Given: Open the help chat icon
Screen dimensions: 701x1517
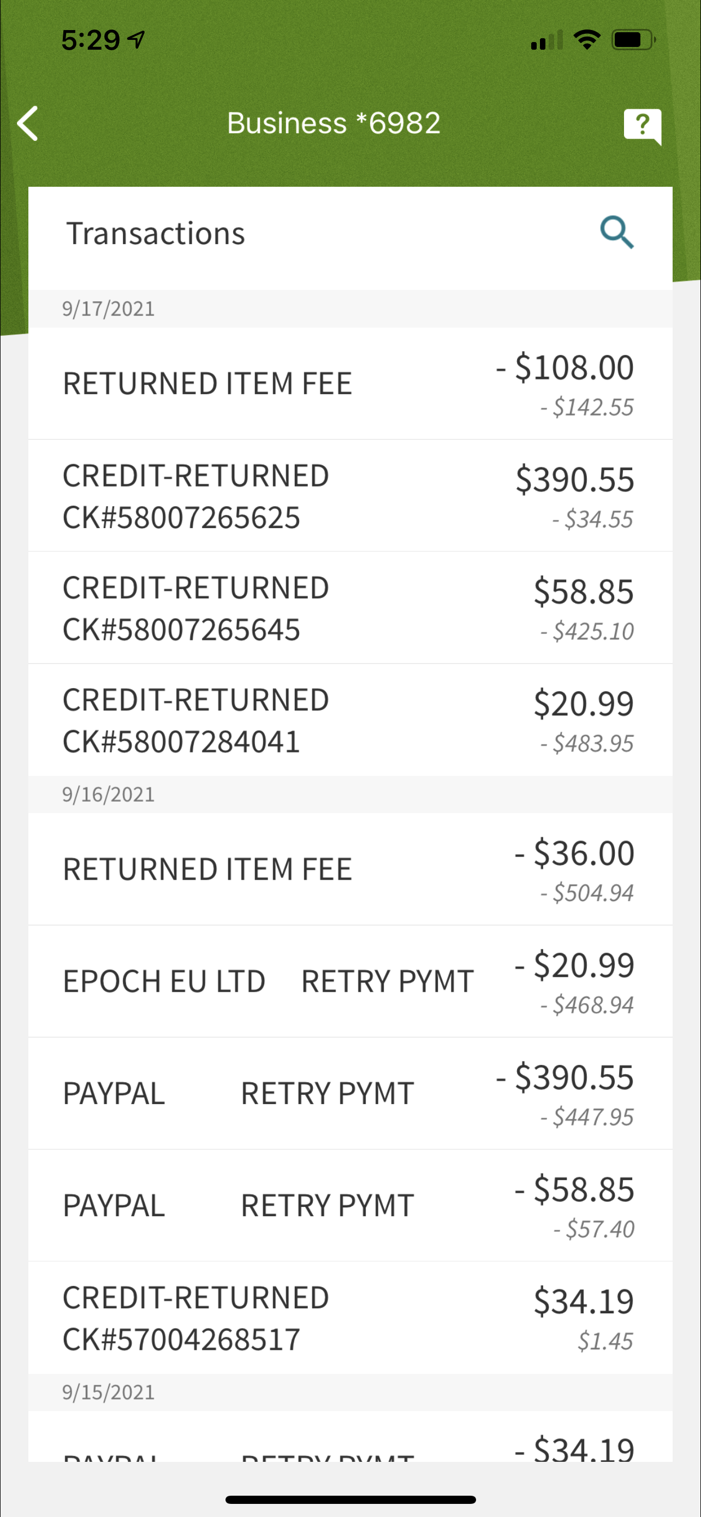Looking at the screenshot, I should point(642,126).
